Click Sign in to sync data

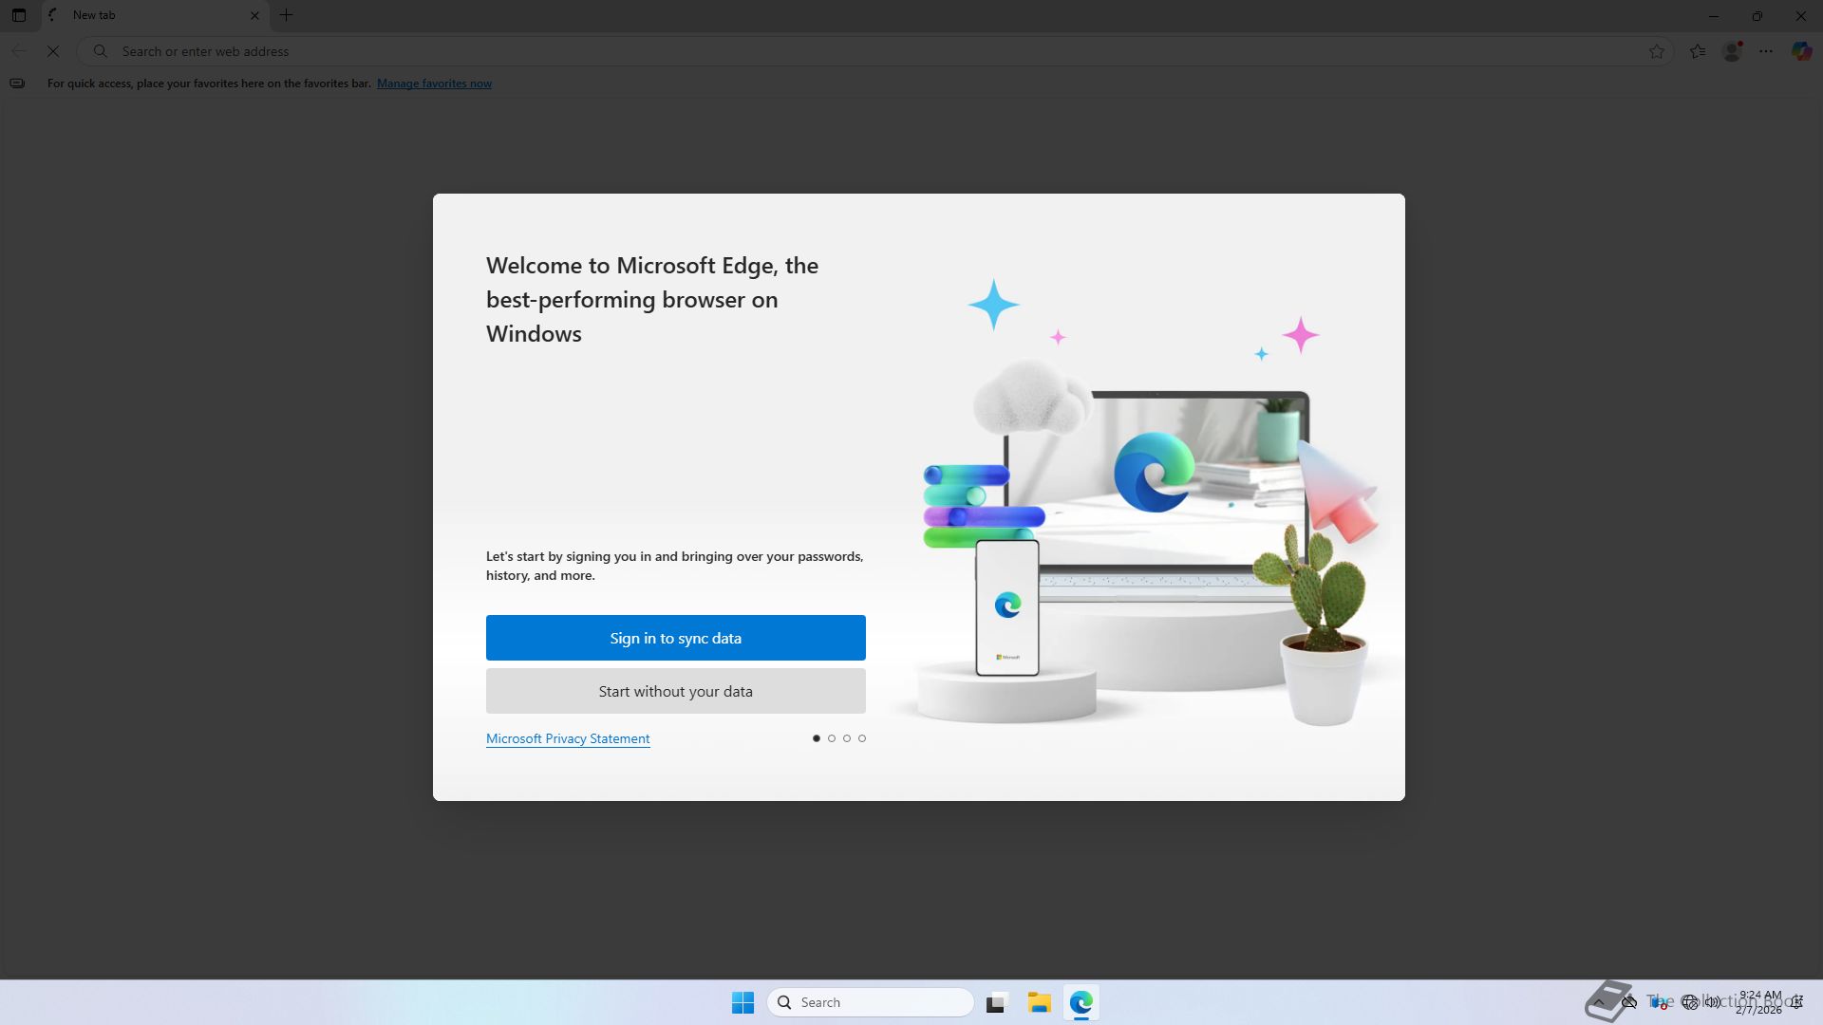[675, 638]
